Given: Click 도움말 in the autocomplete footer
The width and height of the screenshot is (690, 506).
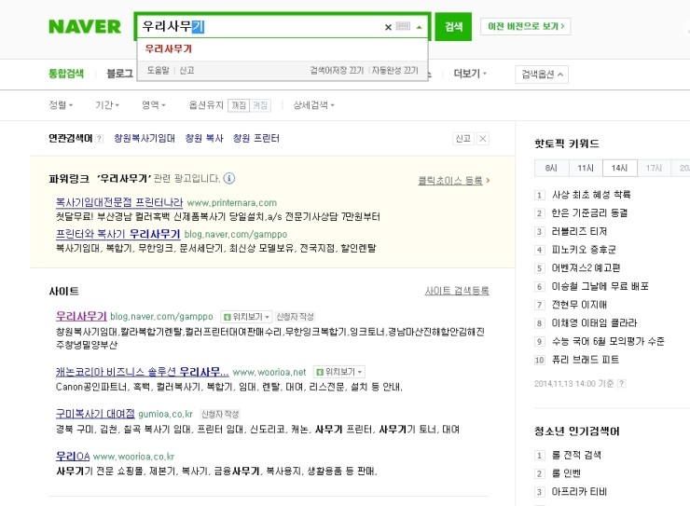Looking at the screenshot, I should point(158,70).
